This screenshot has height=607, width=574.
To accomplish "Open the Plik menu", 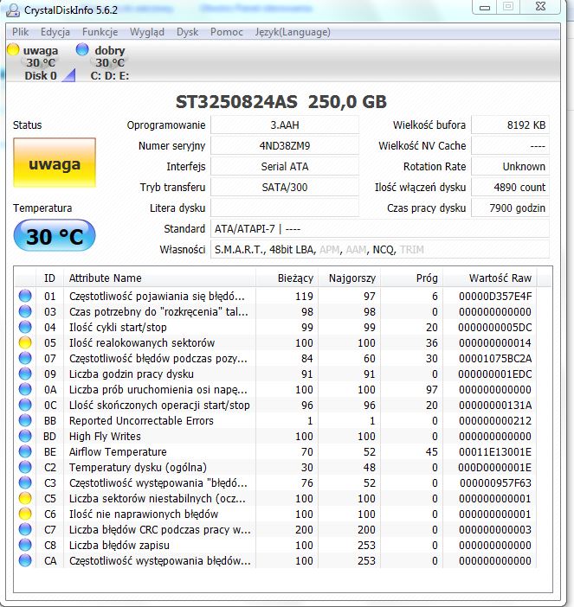I will pyautogui.click(x=21, y=32).
